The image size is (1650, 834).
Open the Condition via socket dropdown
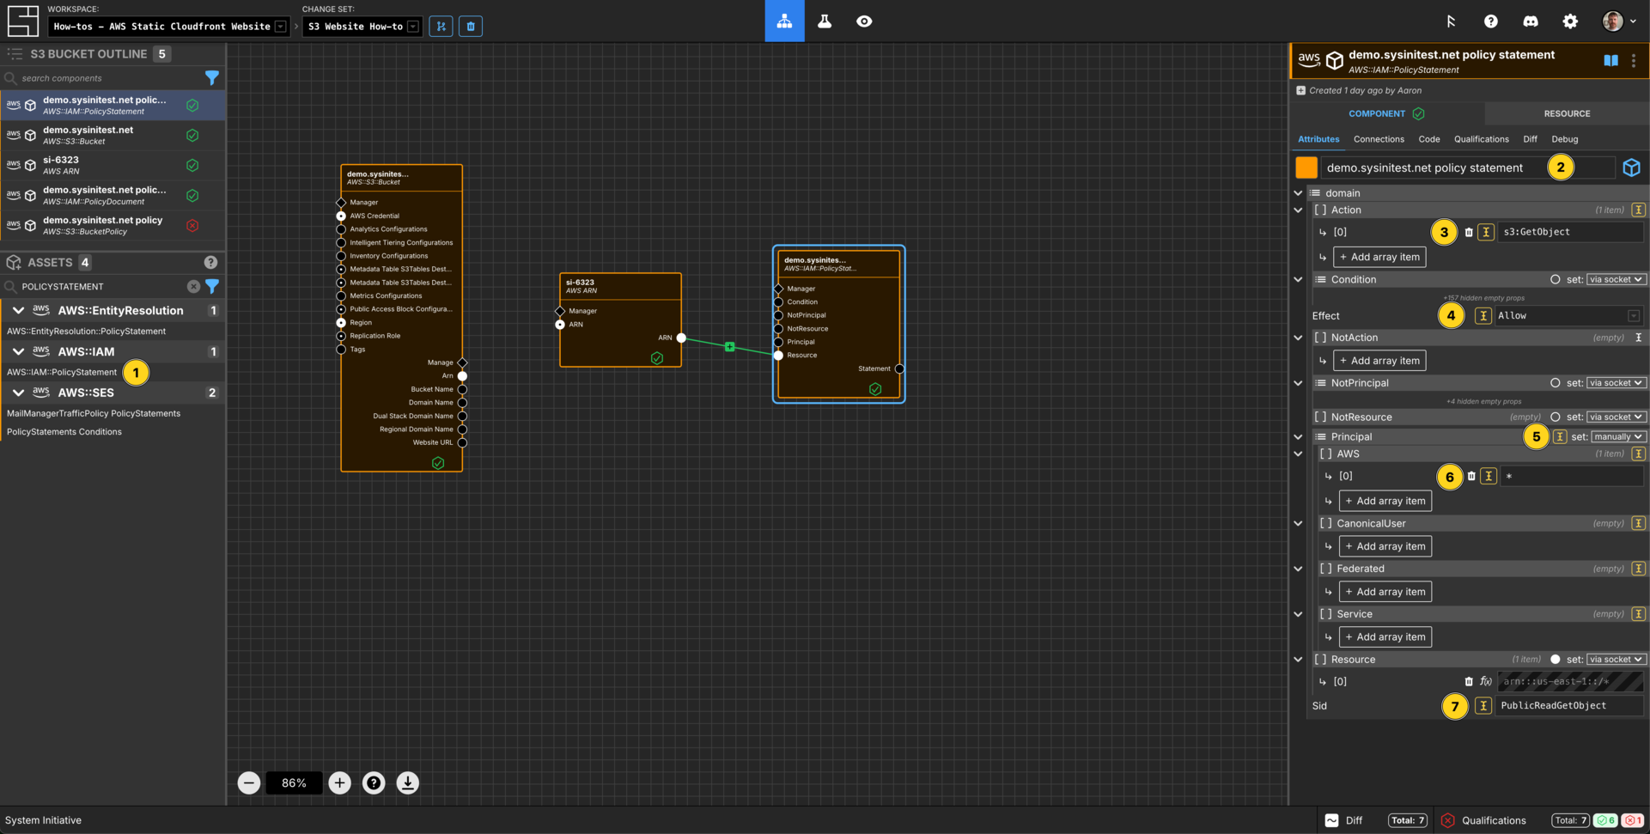1616,279
